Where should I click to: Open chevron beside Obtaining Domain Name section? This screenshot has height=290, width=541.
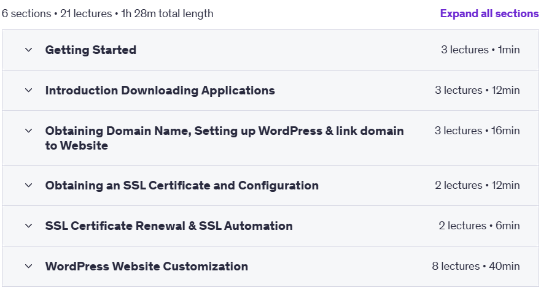(x=29, y=131)
